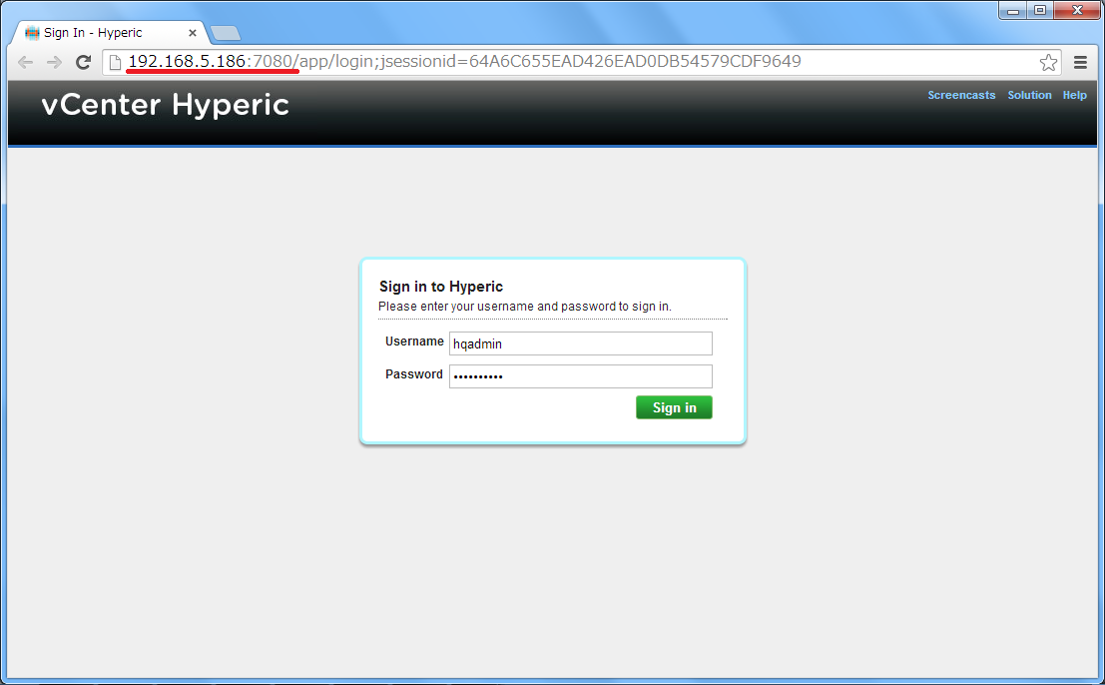This screenshot has height=685, width=1105.
Task: Click the Hyperic favicon on the tab
Action: tap(32, 33)
